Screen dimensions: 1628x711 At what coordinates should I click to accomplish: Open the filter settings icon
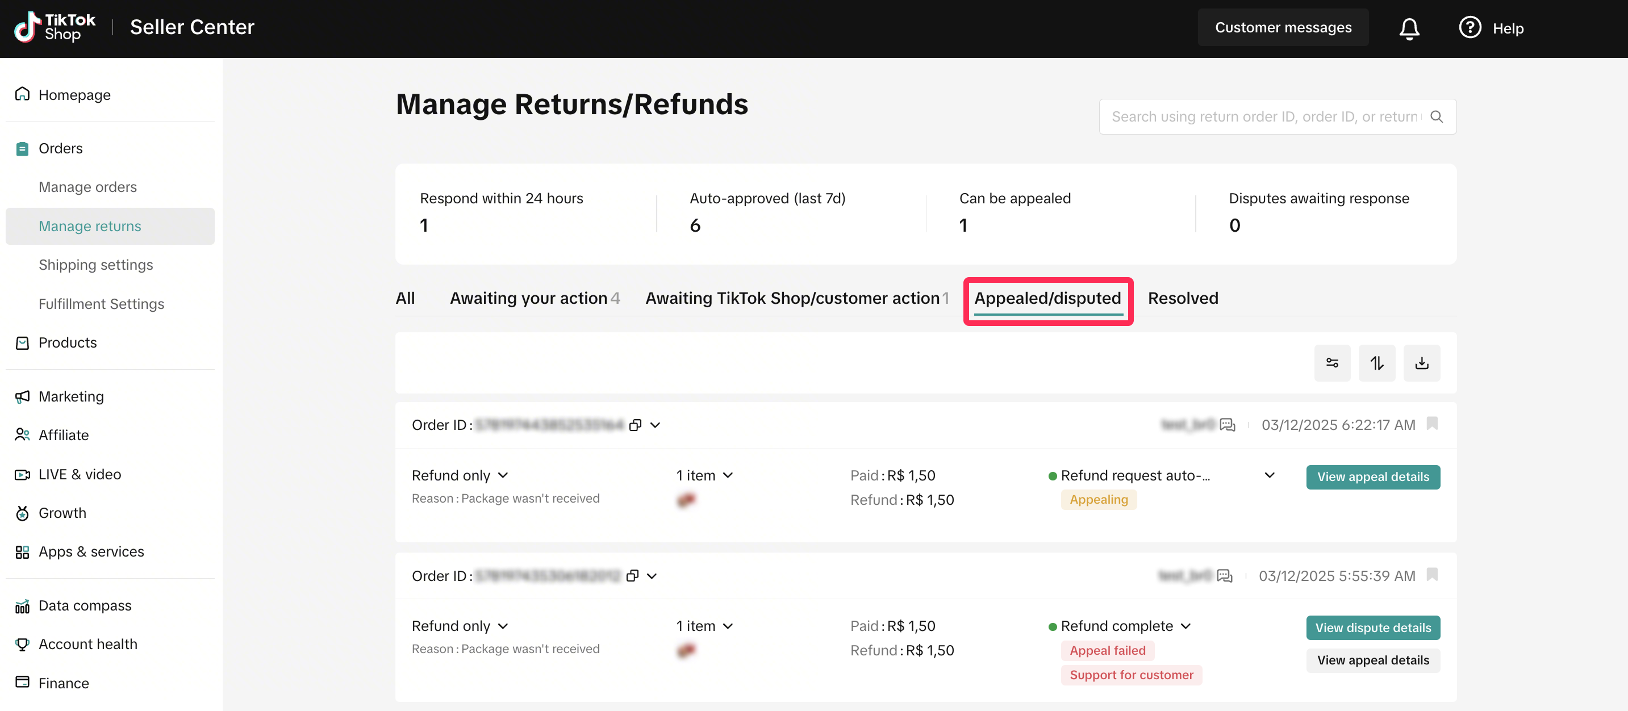coord(1331,363)
